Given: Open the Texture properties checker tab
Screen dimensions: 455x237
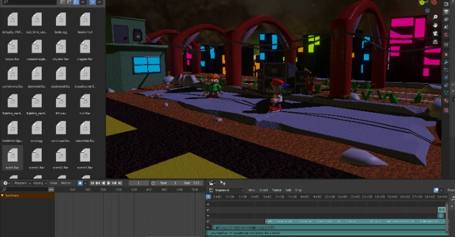Looking at the screenshot, I should pyautogui.click(x=446, y=110).
